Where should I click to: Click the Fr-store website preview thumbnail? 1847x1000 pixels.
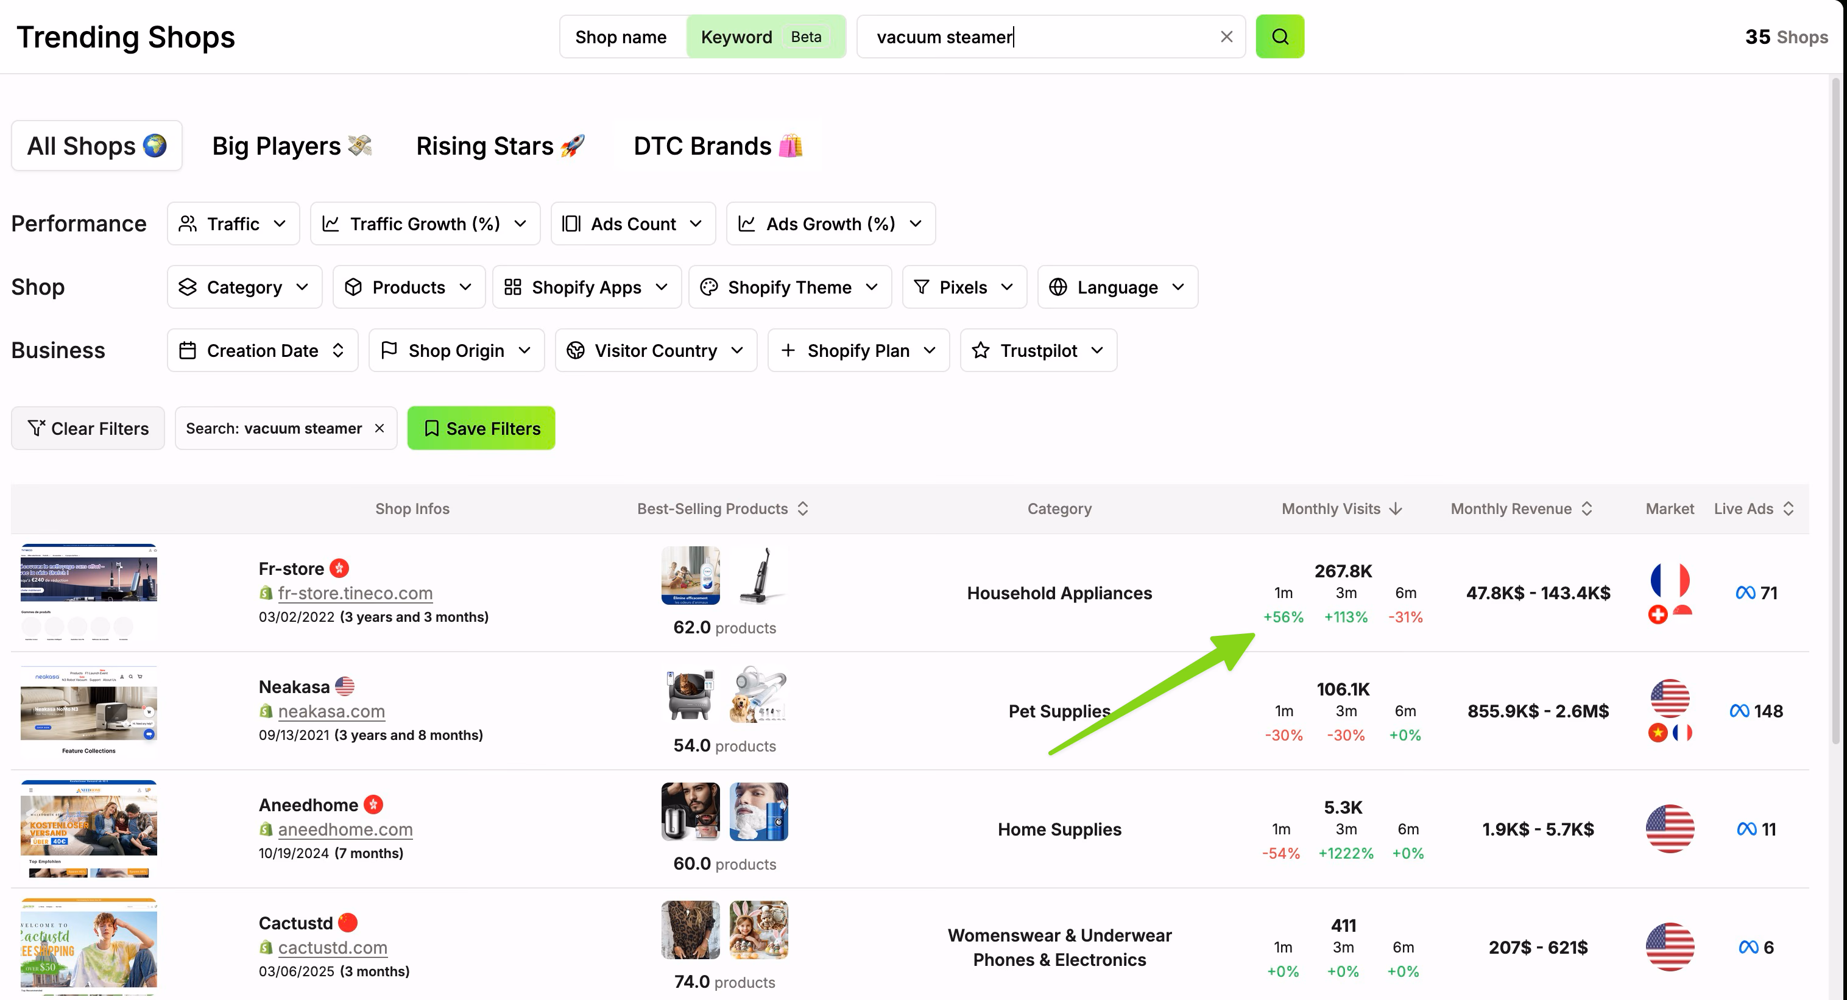tap(89, 592)
